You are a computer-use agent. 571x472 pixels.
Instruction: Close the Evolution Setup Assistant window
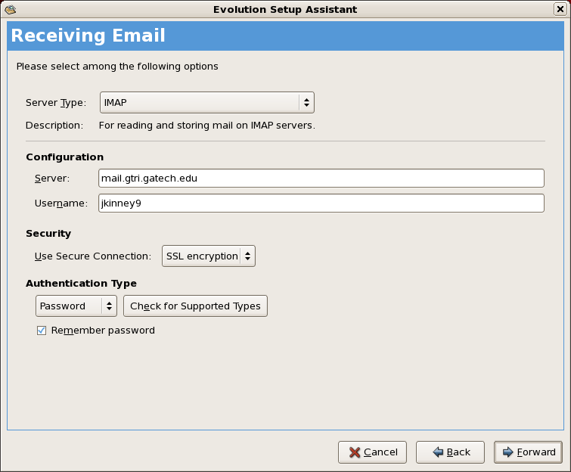click(x=560, y=9)
